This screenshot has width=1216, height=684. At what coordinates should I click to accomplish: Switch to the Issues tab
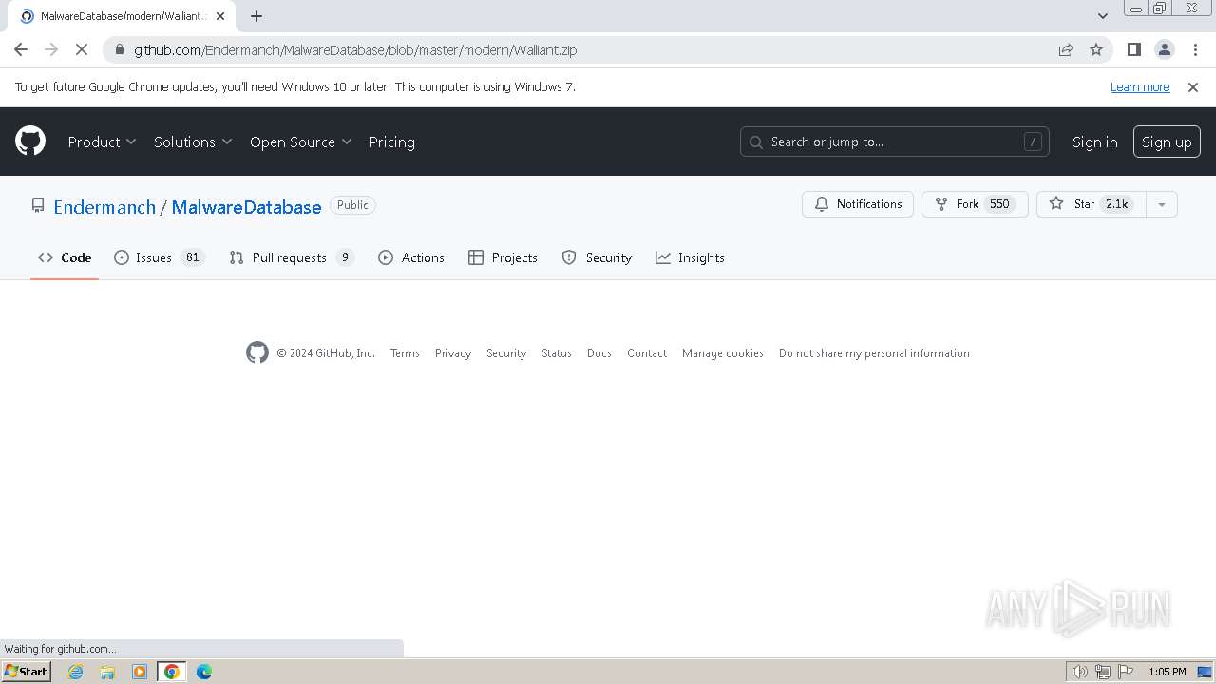160,257
